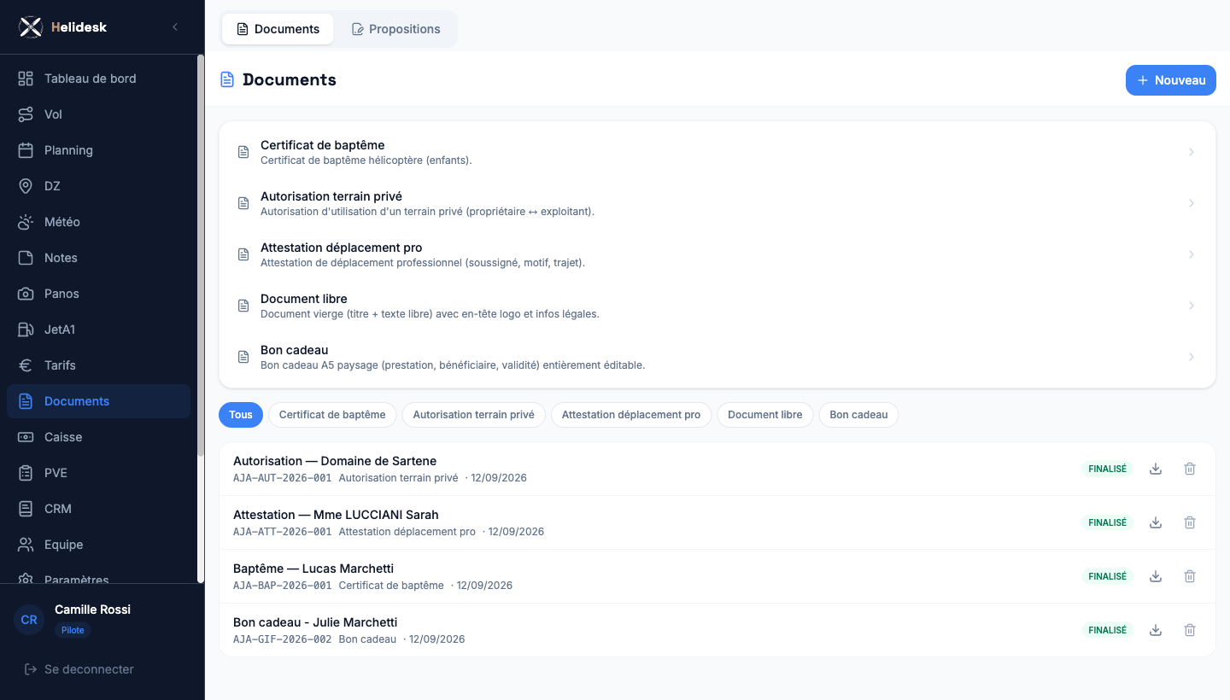
Task: Filter list by Autorisation terrain privé chip
Action: click(x=474, y=415)
